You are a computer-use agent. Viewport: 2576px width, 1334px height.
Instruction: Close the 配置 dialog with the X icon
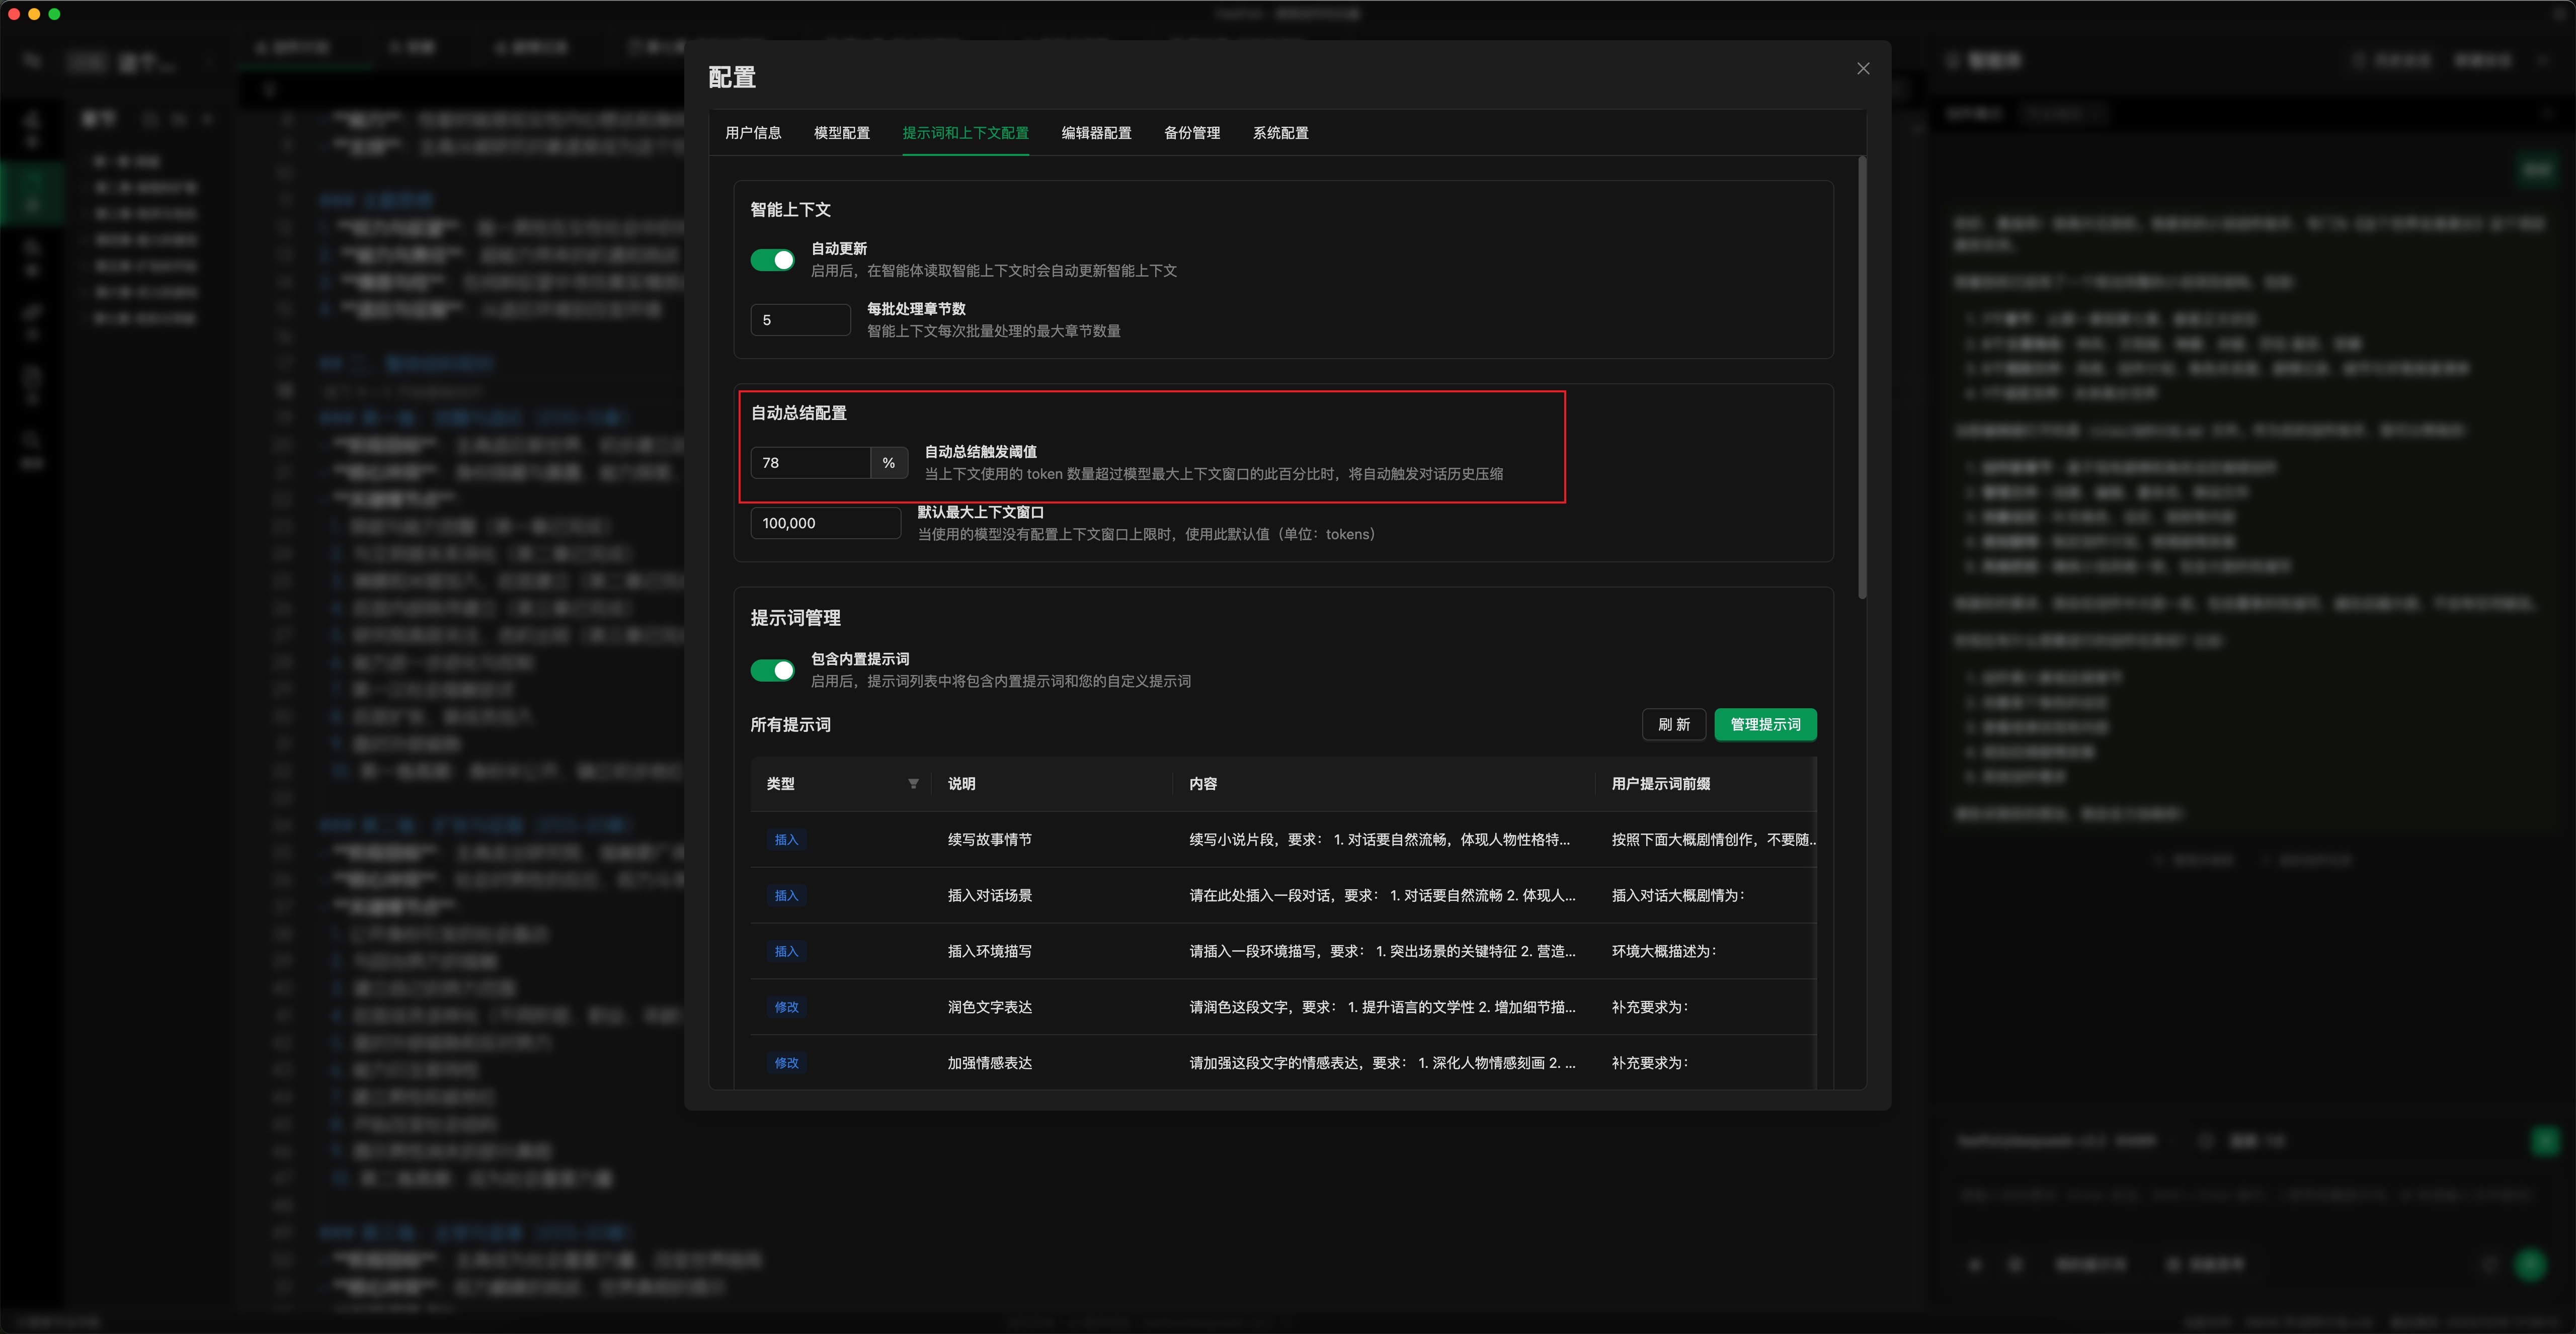[1862, 68]
